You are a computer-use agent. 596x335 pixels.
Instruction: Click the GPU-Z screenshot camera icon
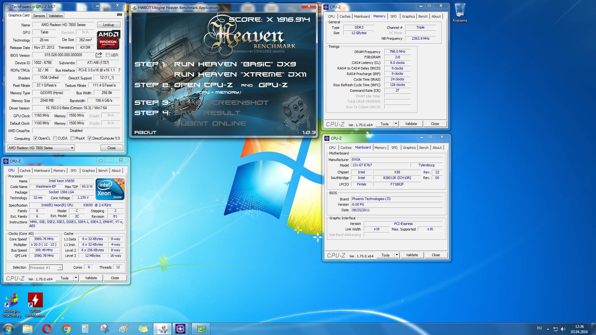119,15
